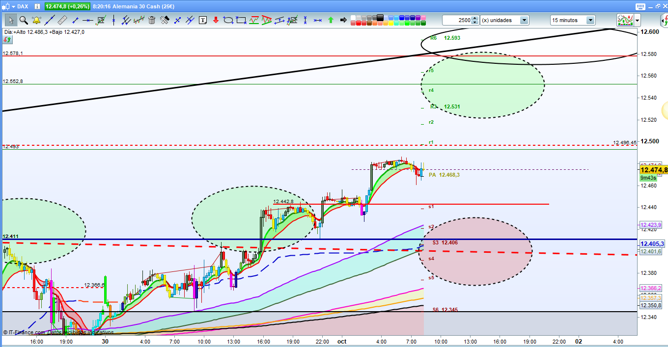Click the 2500 units input field
668x347 pixels.
tap(456, 20)
